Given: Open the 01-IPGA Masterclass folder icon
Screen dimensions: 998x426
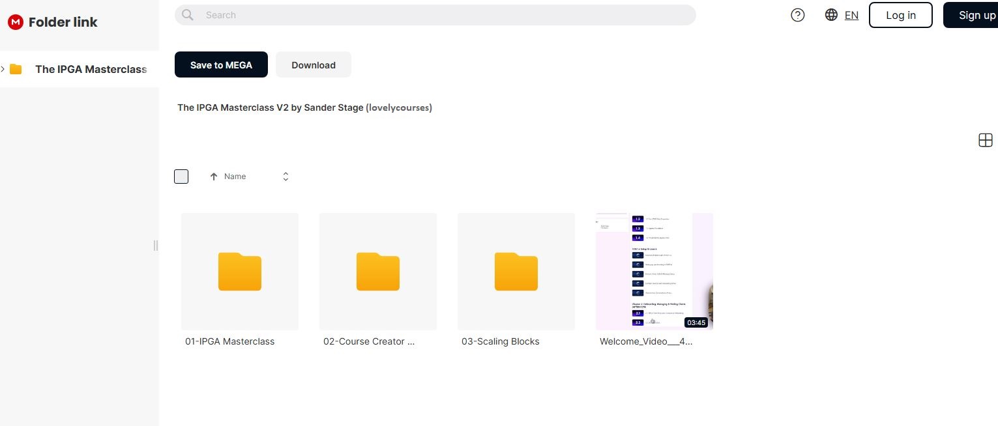Looking at the screenshot, I should tap(240, 271).
